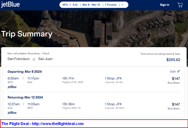
Task: Click the roundtrip arrows between SFO and SJU in the search pill
Action: (x=70, y=5)
